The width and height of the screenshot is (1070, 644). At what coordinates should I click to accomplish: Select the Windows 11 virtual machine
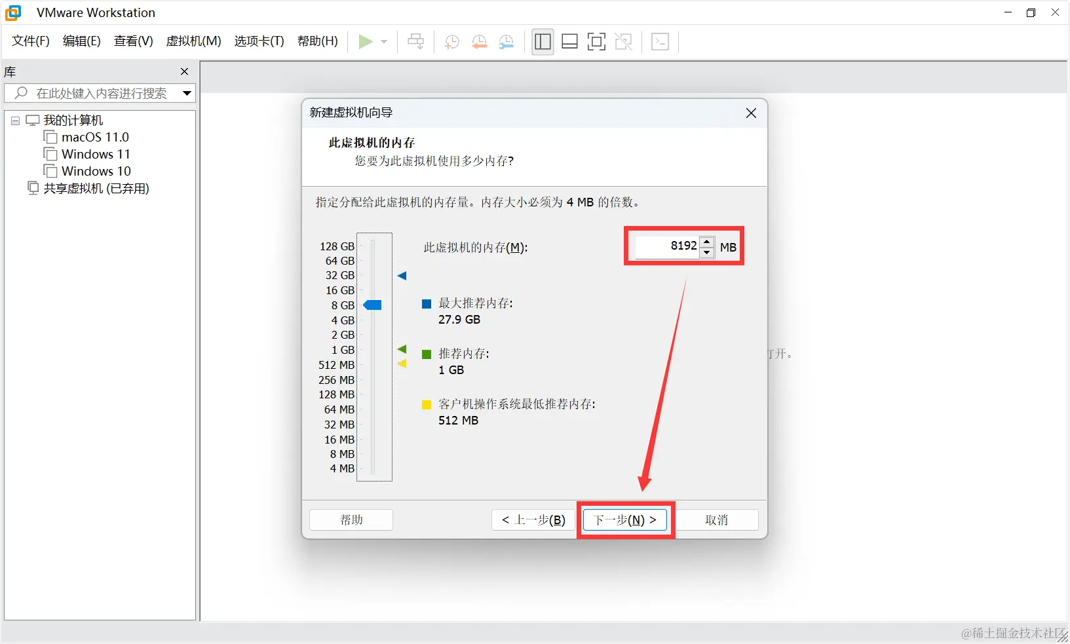point(96,154)
